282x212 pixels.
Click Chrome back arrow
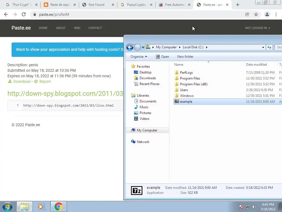coord(6,14)
